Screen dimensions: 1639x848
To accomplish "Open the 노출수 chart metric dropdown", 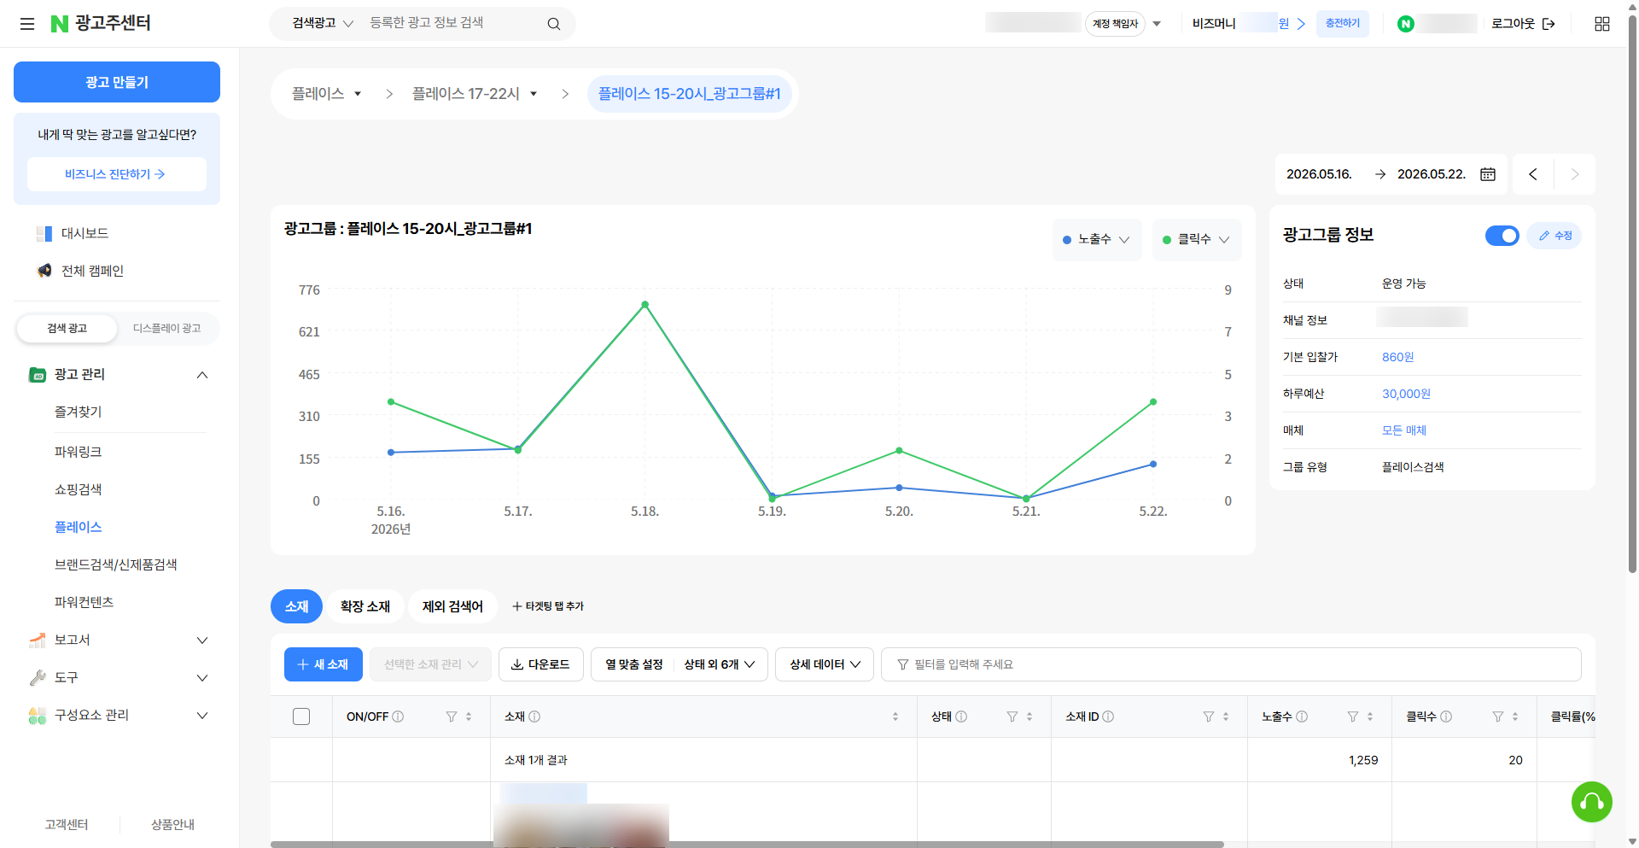I will pyautogui.click(x=1097, y=239).
